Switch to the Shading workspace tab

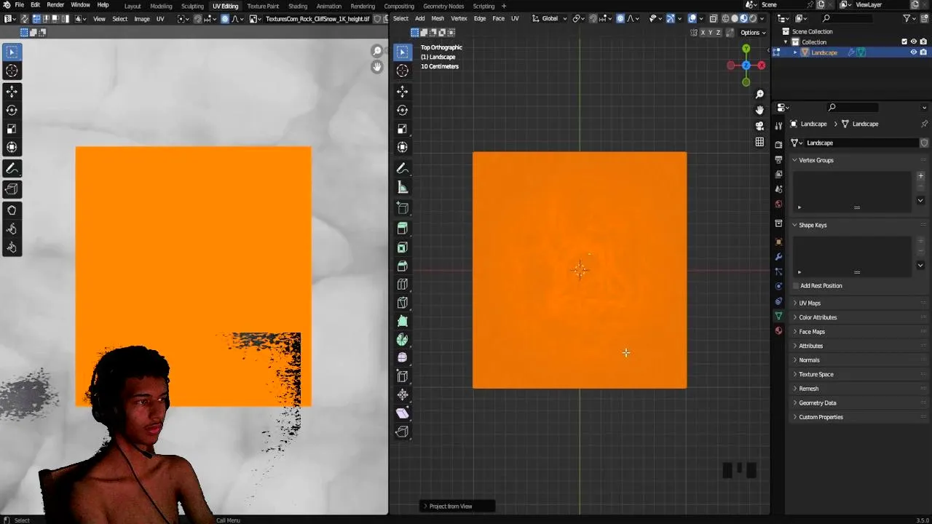click(x=298, y=6)
